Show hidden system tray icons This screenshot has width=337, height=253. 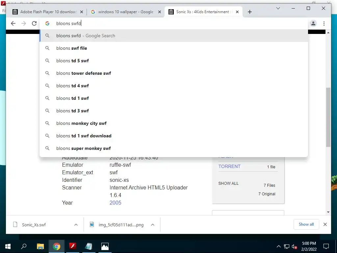(x=278, y=246)
